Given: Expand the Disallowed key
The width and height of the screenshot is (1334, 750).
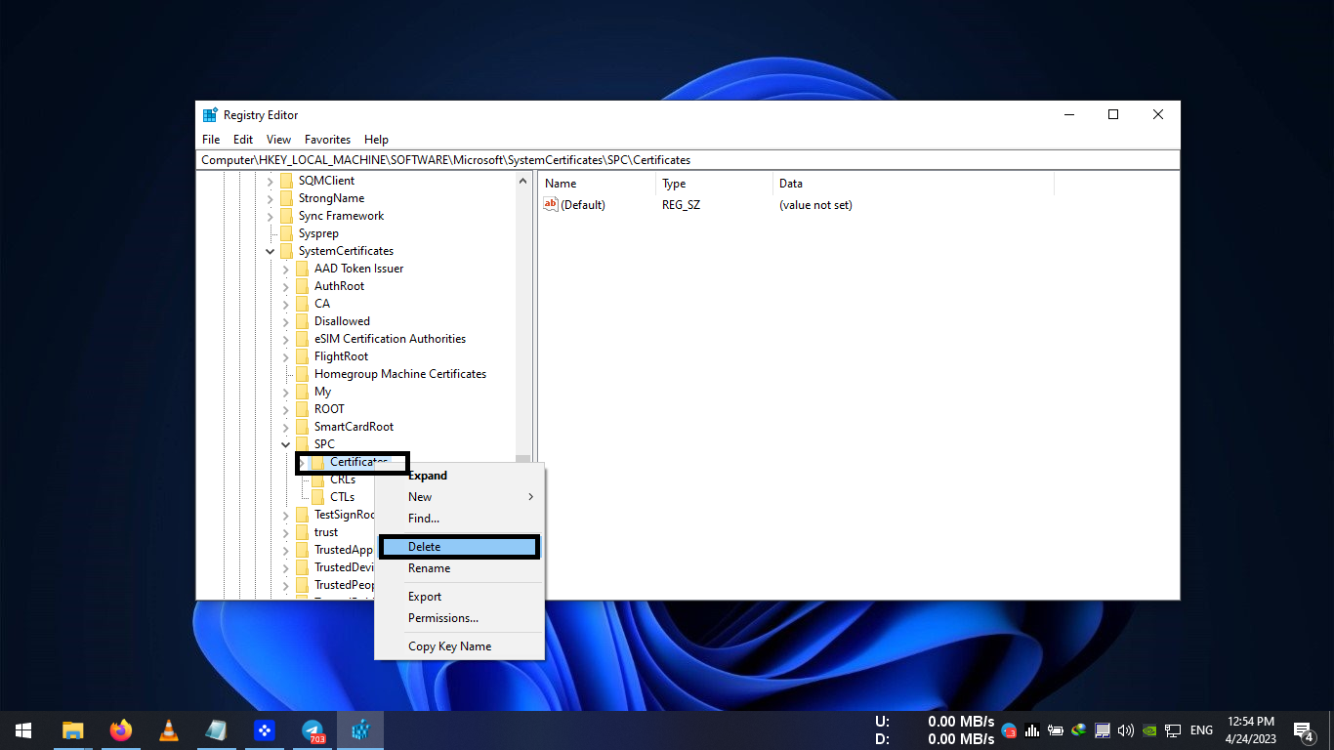Looking at the screenshot, I should click(286, 321).
